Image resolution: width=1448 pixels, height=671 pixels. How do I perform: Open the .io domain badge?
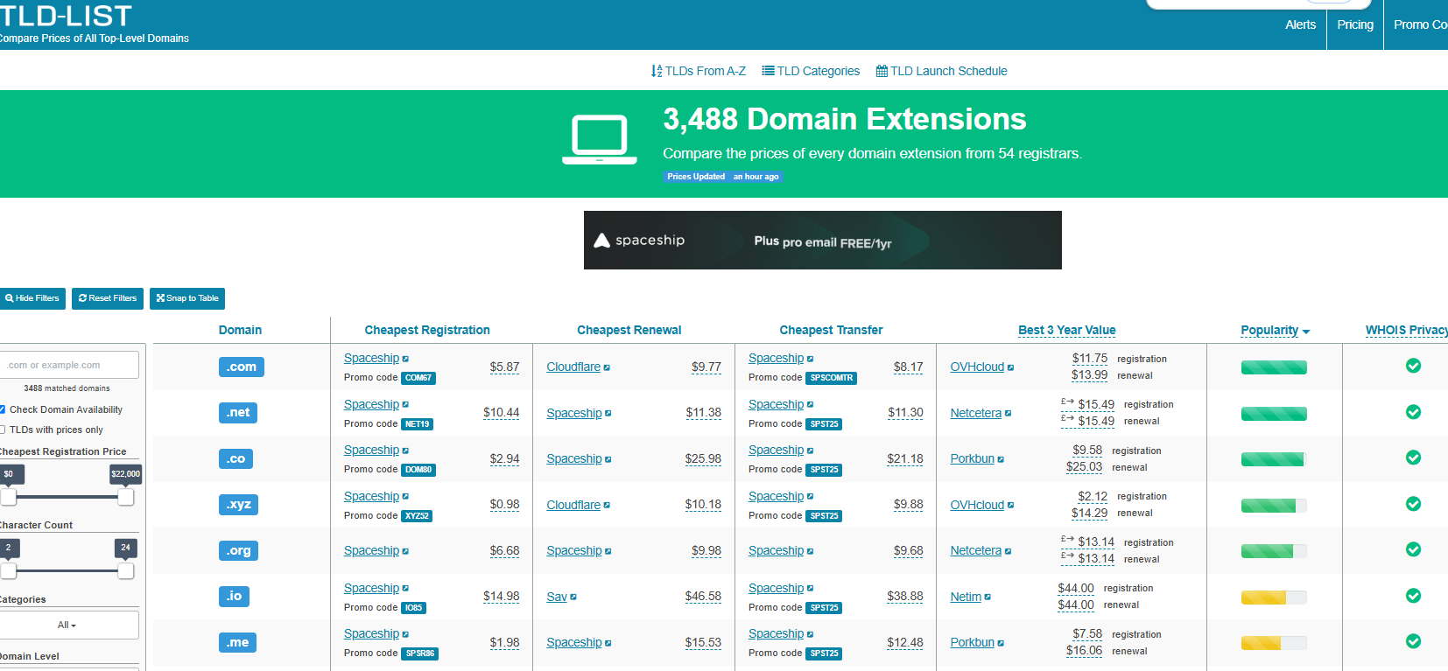click(x=234, y=597)
